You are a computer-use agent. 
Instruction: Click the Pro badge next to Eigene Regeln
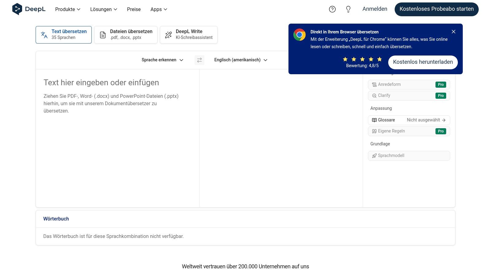pos(441,131)
